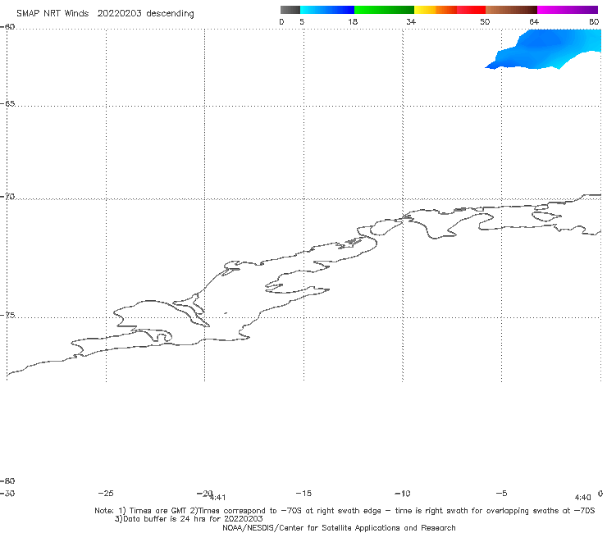The height and width of the screenshot is (533, 607).
Task: Pick the red segment of the color bar
Action: [x=471, y=10]
